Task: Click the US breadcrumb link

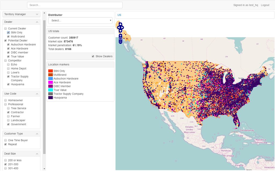Action: [x=119, y=15]
